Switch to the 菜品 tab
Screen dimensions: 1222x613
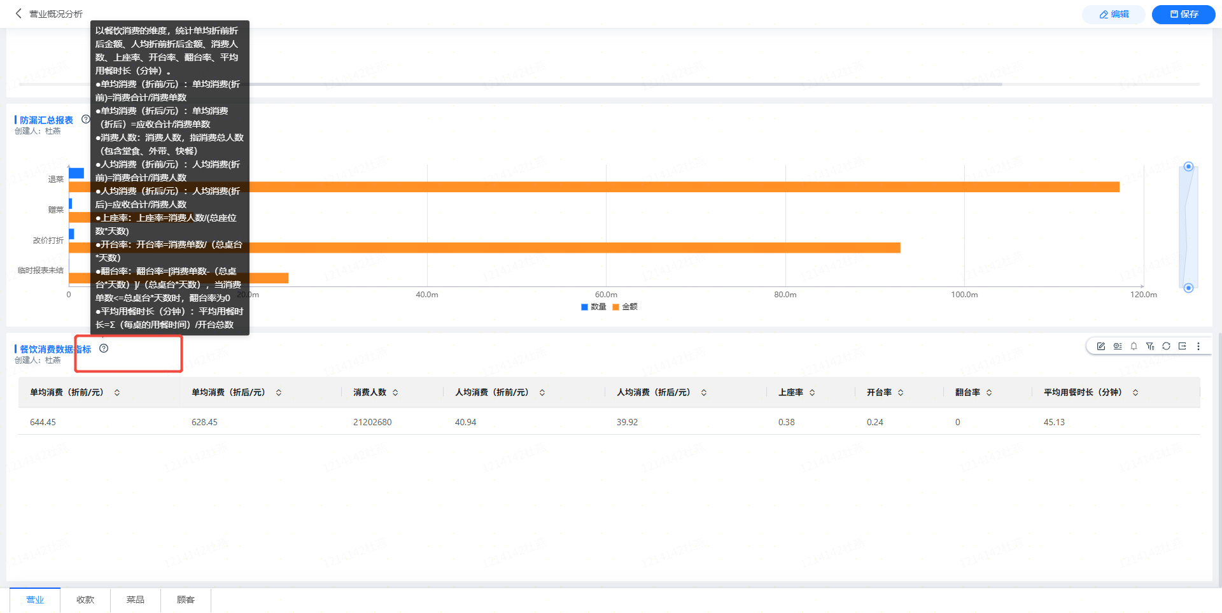click(x=136, y=600)
